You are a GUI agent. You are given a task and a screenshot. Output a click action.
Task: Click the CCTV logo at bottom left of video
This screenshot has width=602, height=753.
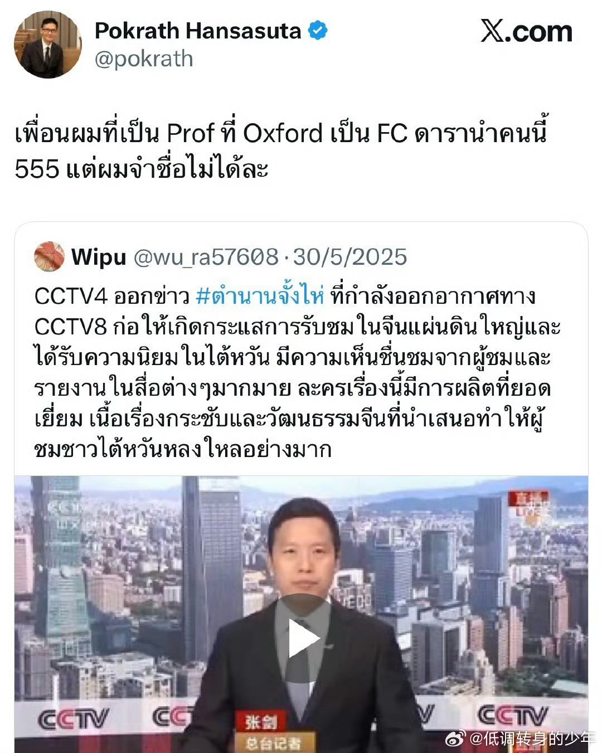point(73,720)
